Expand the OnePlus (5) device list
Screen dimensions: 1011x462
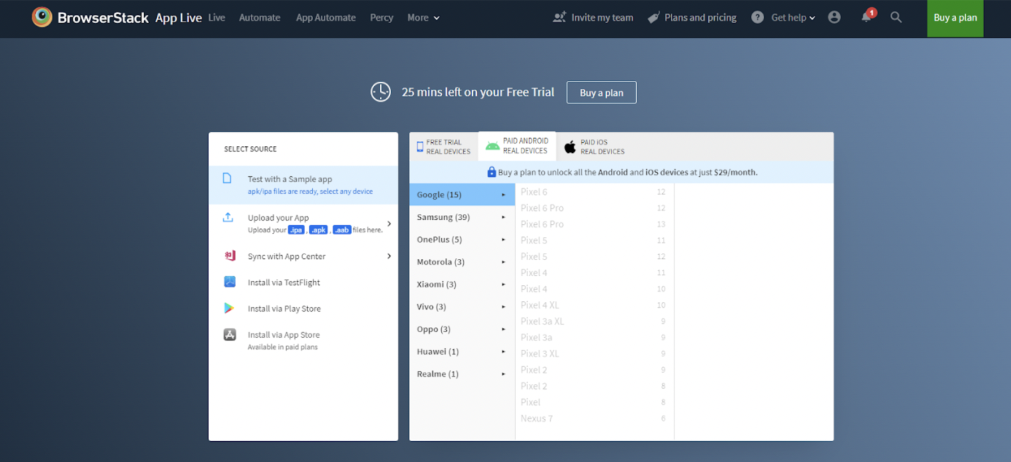coord(461,239)
